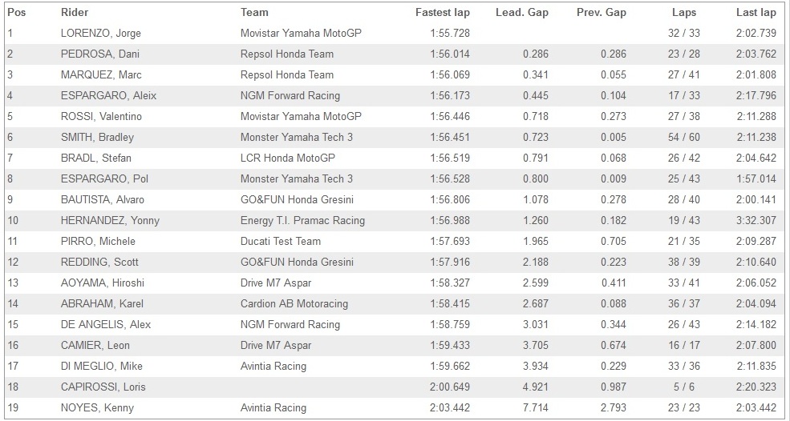The height and width of the screenshot is (421, 790).
Task: Click the Prev. Gap column header
Action: click(x=601, y=12)
